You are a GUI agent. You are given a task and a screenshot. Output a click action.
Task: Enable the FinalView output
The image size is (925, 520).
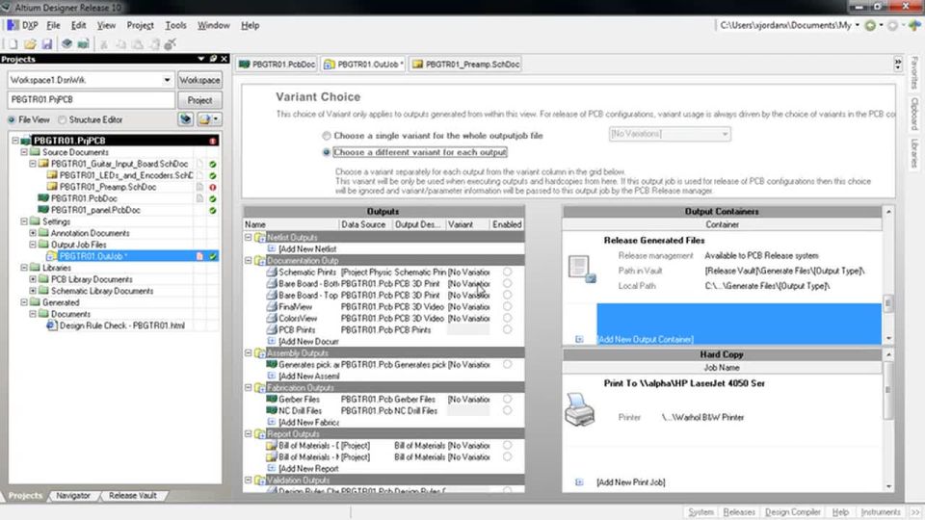coord(508,306)
